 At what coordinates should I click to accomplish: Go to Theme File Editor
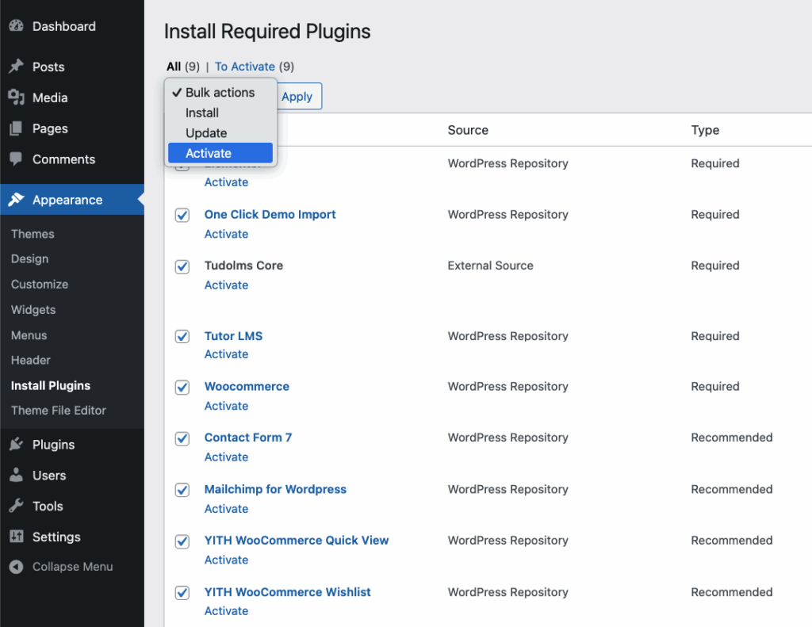[x=59, y=411]
